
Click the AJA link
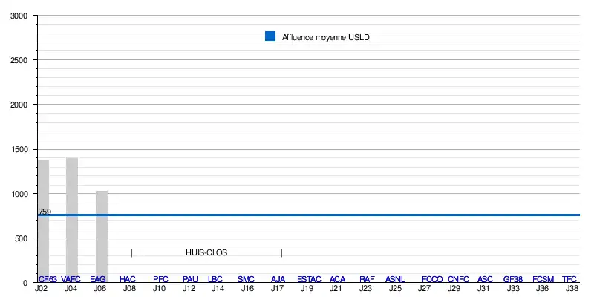point(278,279)
